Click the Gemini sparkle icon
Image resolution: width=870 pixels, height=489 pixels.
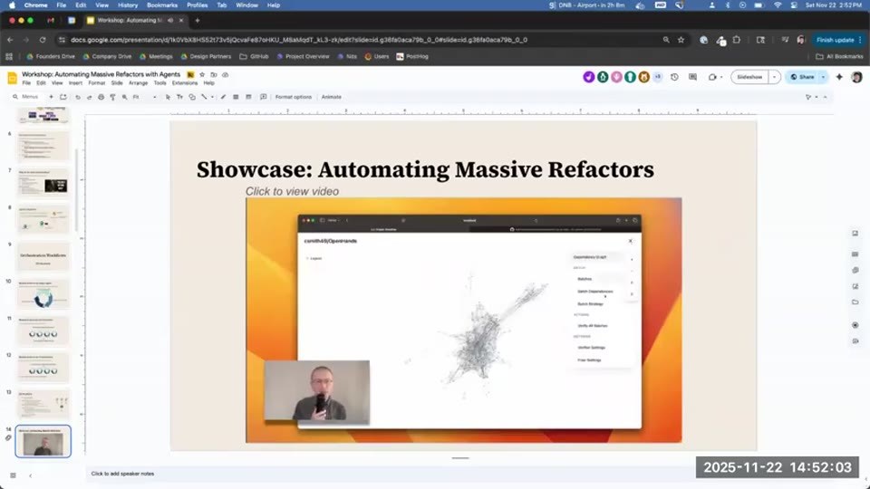839,77
